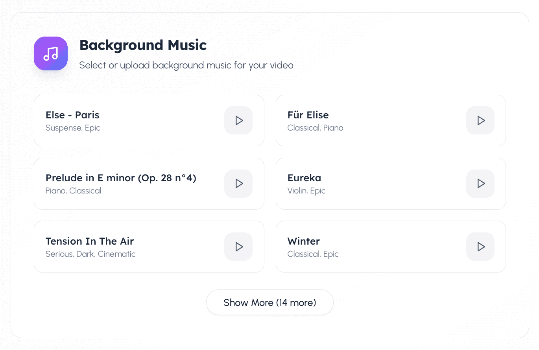Image resolution: width=539 pixels, height=350 pixels.
Task: Click the purple music note icon
Action: click(x=50, y=53)
